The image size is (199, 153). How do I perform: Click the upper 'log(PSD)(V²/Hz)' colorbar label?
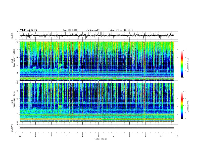click(x=188, y=65)
